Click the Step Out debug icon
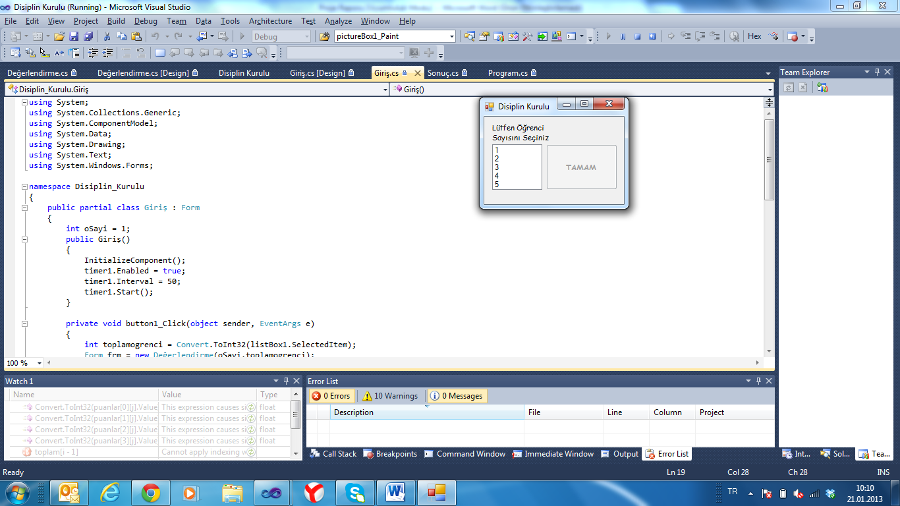 pos(715,36)
